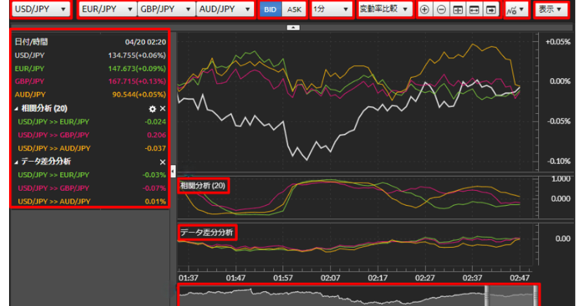Image resolution: width=583 pixels, height=306 pixels.
Task: Click the zoom in plus icon
Action: (424, 10)
